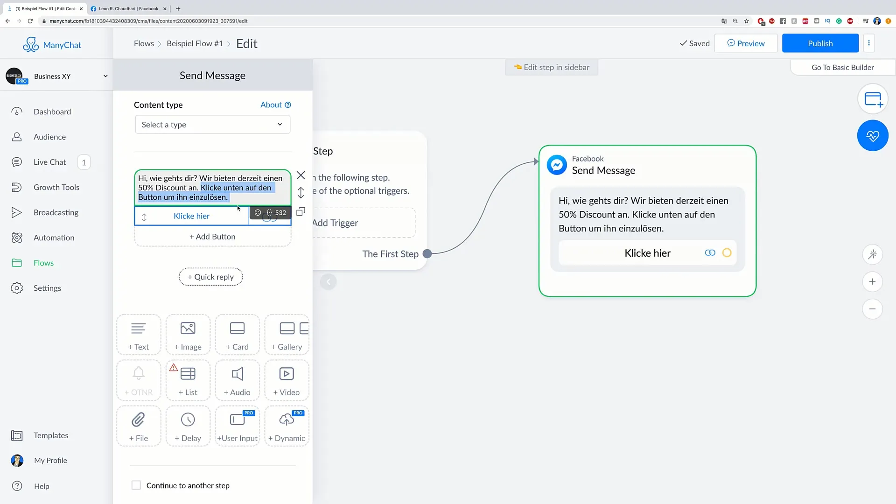896x504 pixels.
Task: Add a List content block
Action: click(188, 380)
